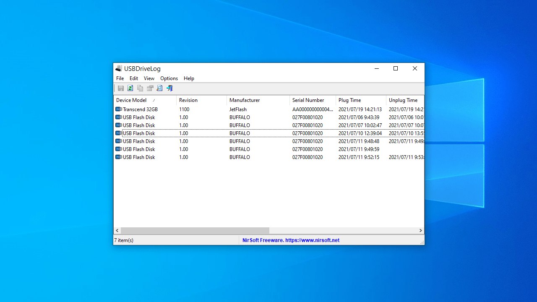Click plug time 2021/07/07 10:02:47
Image resolution: width=537 pixels, height=302 pixels.
(360, 125)
